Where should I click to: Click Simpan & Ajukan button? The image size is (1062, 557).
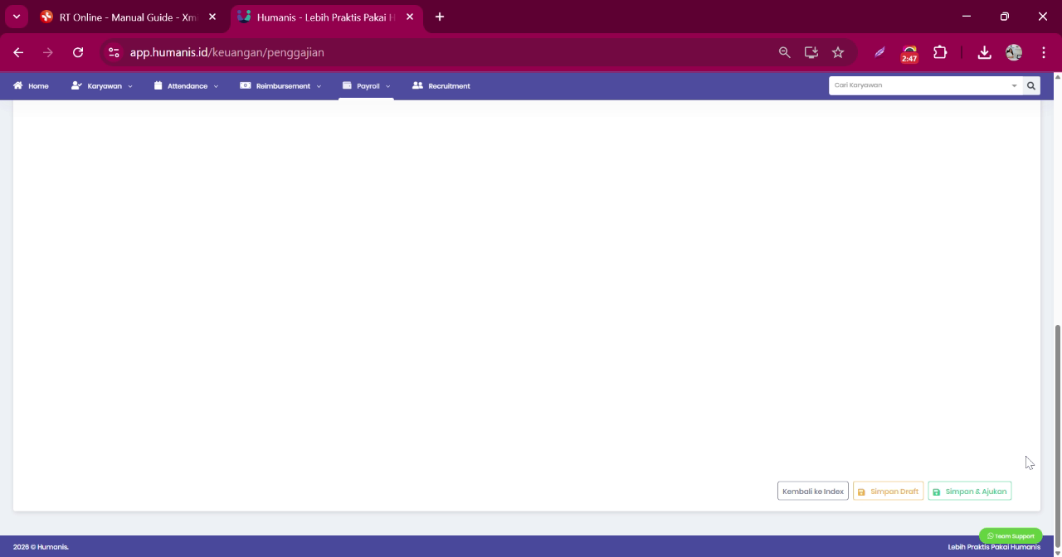click(970, 492)
